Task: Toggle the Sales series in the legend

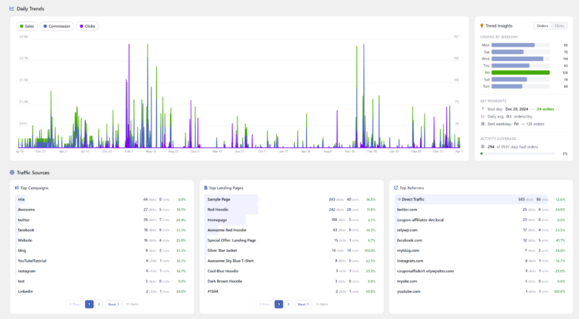Action: [x=26, y=26]
